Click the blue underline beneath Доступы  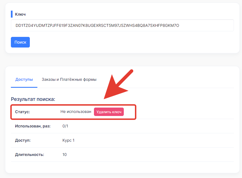coord(24,87)
